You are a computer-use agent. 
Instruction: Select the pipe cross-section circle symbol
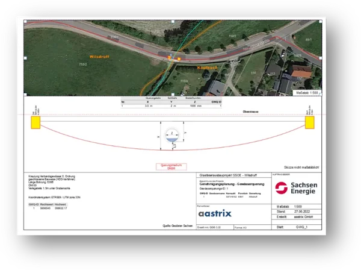171,134
